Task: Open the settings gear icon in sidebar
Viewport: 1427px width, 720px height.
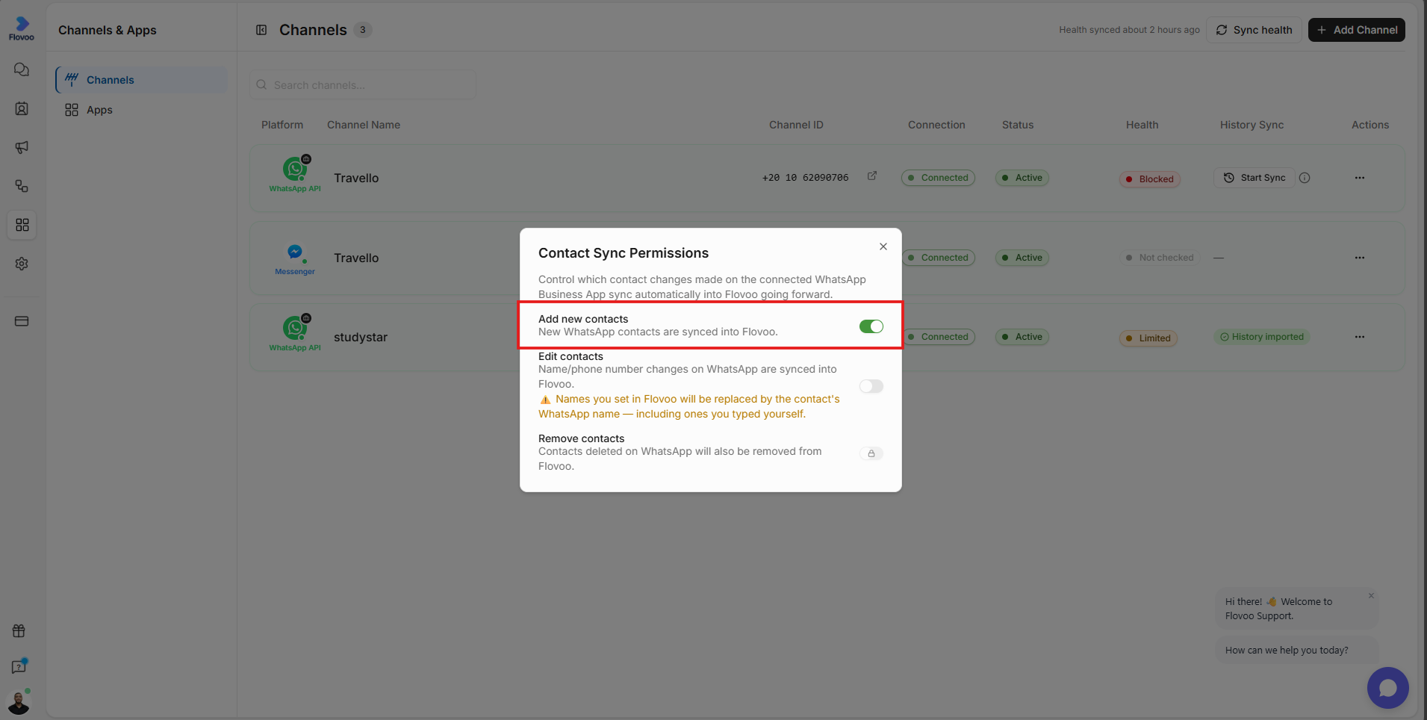Action: click(x=22, y=264)
